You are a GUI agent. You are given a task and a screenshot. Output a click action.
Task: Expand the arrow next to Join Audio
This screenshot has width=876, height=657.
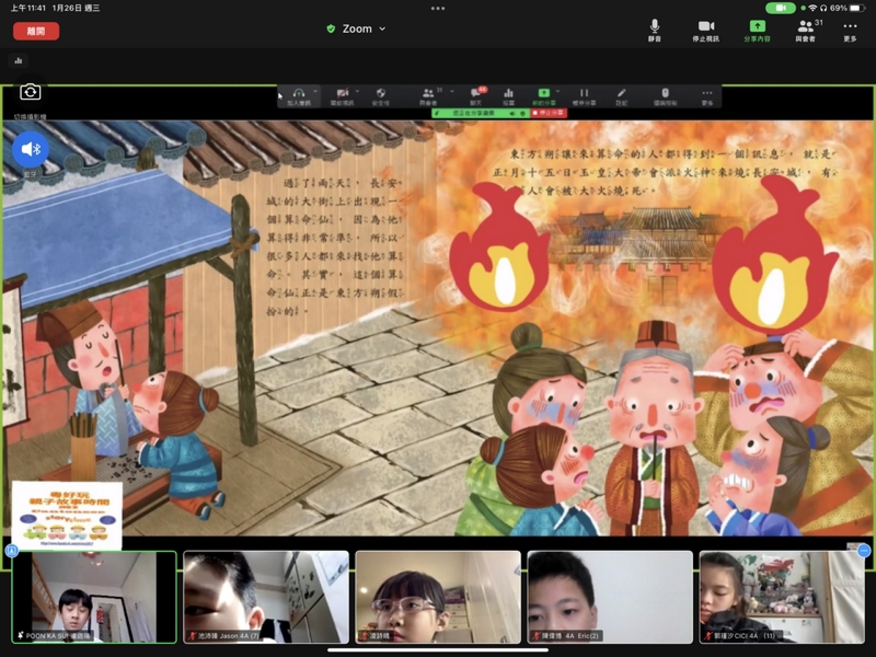pyautogui.click(x=315, y=91)
